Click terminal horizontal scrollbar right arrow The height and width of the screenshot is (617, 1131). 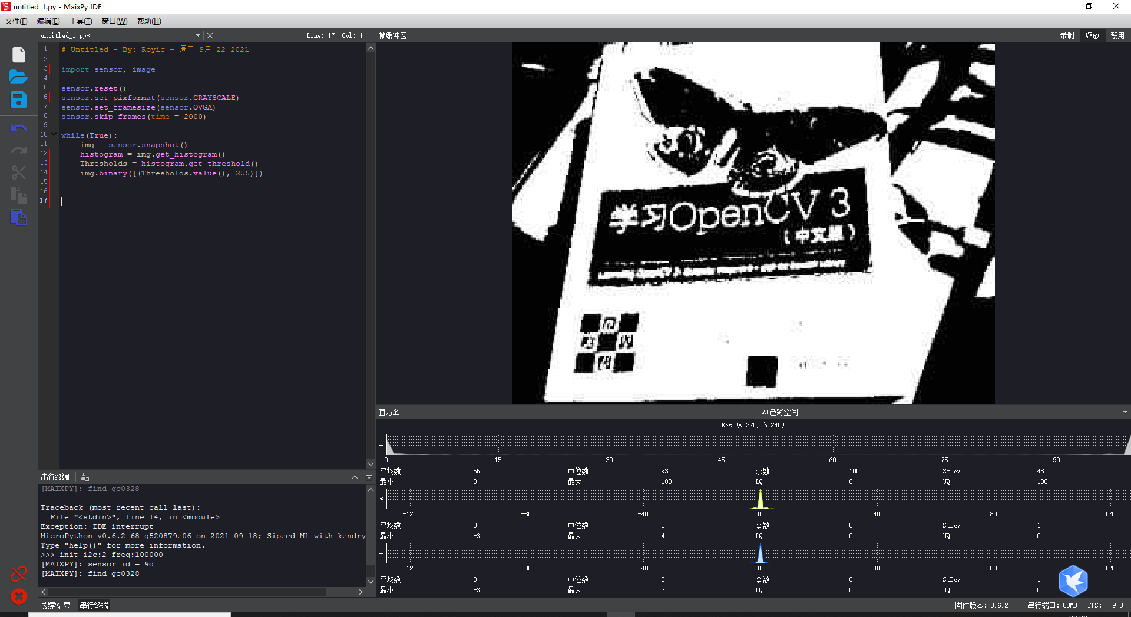pos(361,592)
